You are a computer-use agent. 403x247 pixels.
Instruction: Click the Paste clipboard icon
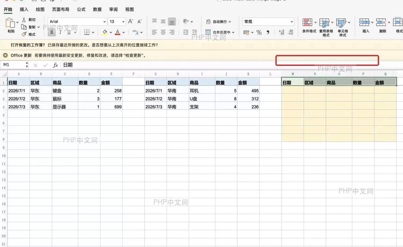pos(10,23)
